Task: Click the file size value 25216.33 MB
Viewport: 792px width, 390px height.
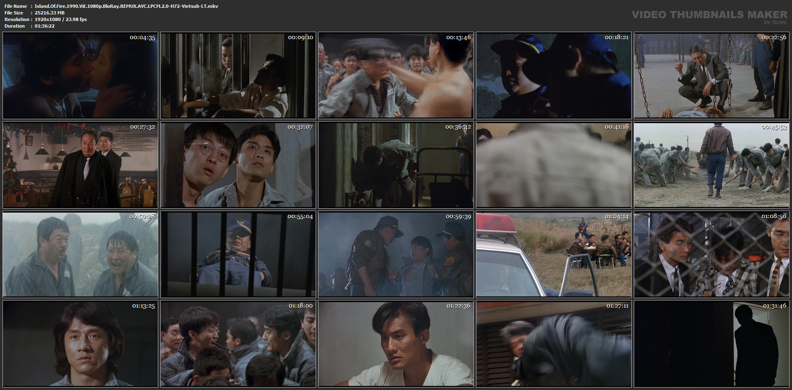Action: point(50,13)
